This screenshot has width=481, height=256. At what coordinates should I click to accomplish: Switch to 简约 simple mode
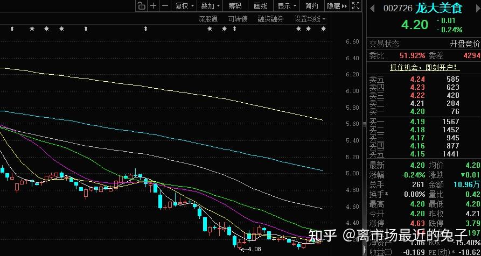(x=312, y=6)
